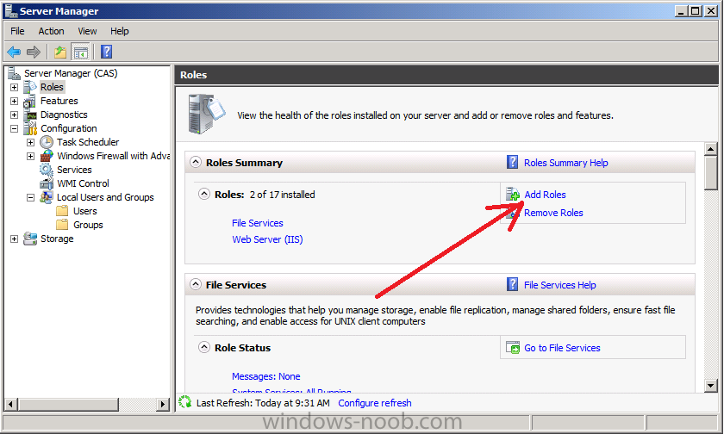724x434 pixels.
Task: Collapse the File Services section
Action: pyautogui.click(x=196, y=284)
